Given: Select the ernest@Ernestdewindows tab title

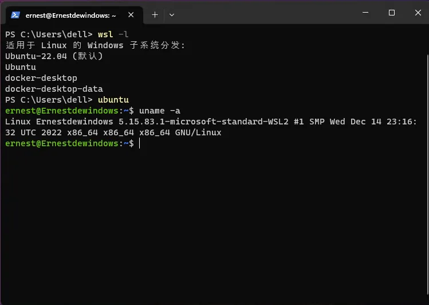Looking at the screenshot, I should [71, 15].
